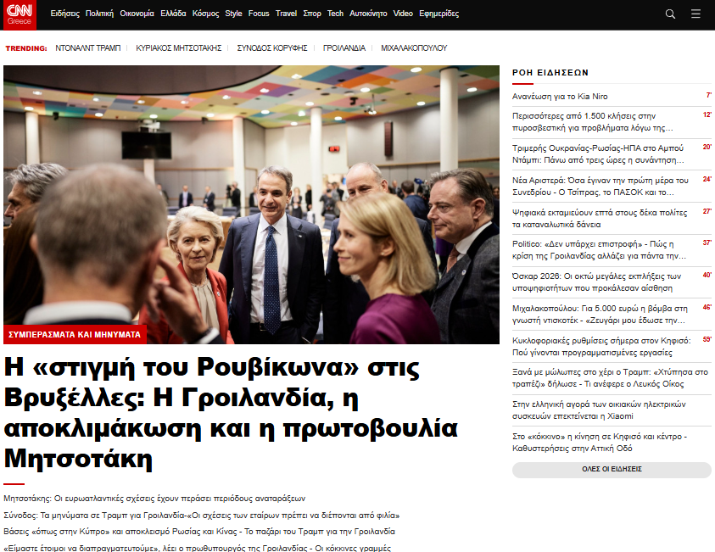Open the Αυτοκίνητο section
715x552 pixels.
pos(369,14)
